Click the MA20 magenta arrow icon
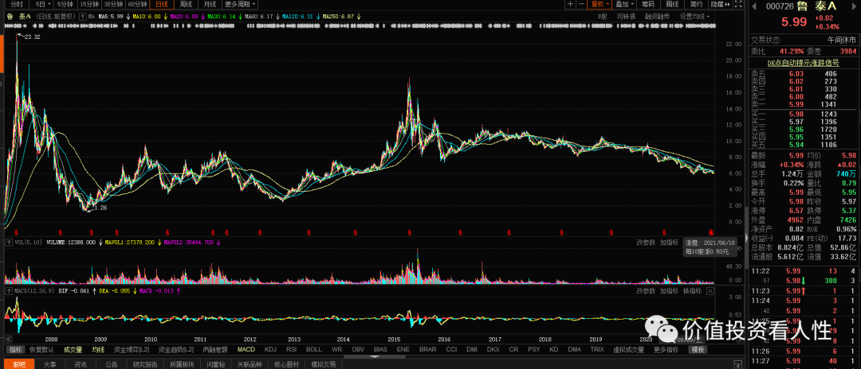Viewport: 861px width, 369px height. 203,17
